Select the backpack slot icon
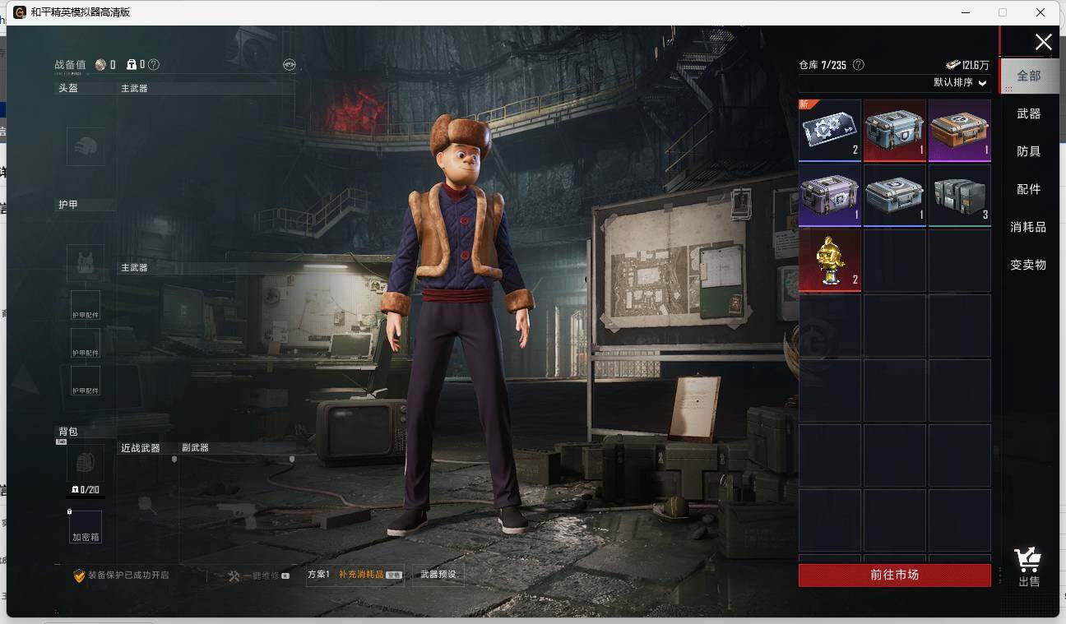This screenshot has width=1066, height=624. pos(86,464)
